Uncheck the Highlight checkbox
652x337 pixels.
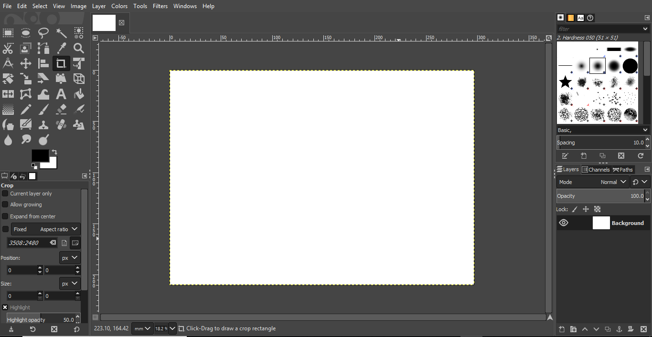(x=5, y=307)
